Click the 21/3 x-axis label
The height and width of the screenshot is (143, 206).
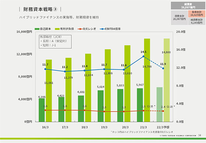(143, 127)
